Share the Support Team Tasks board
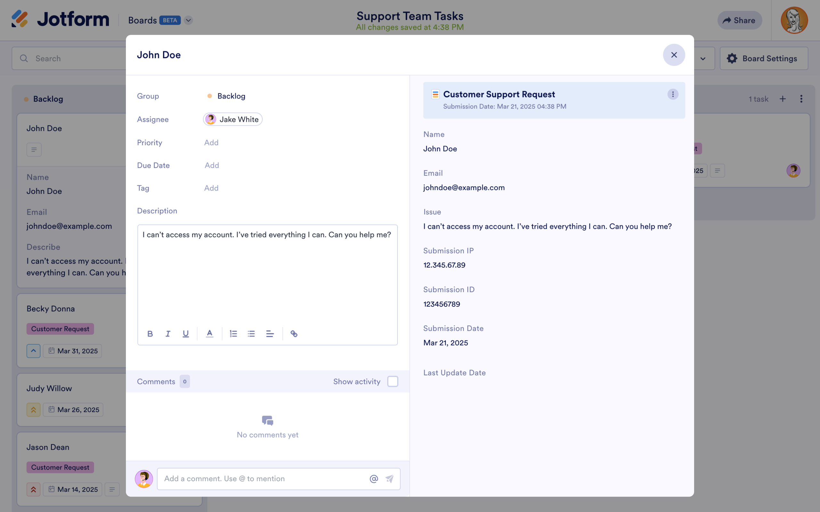This screenshot has height=512, width=820. pos(740,20)
